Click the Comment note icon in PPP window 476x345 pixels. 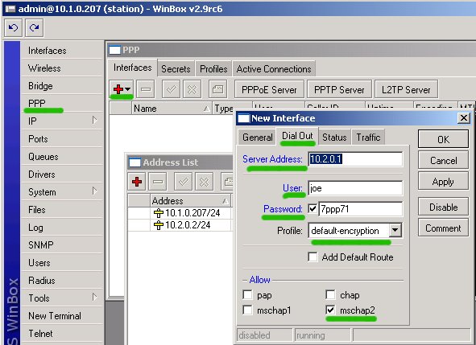(x=218, y=89)
